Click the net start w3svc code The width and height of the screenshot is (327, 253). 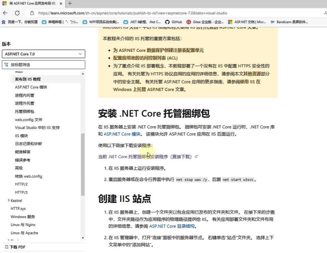tap(238, 180)
